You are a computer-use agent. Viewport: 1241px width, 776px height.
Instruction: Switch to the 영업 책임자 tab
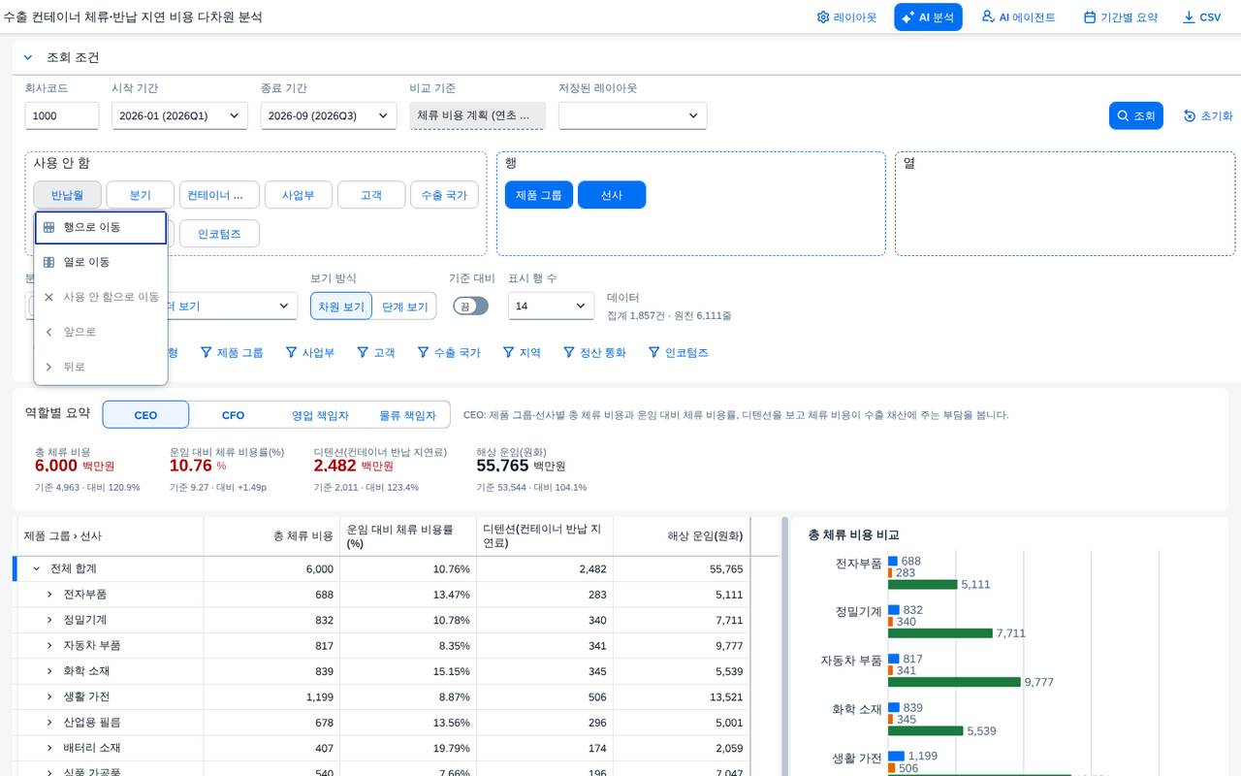(x=320, y=415)
